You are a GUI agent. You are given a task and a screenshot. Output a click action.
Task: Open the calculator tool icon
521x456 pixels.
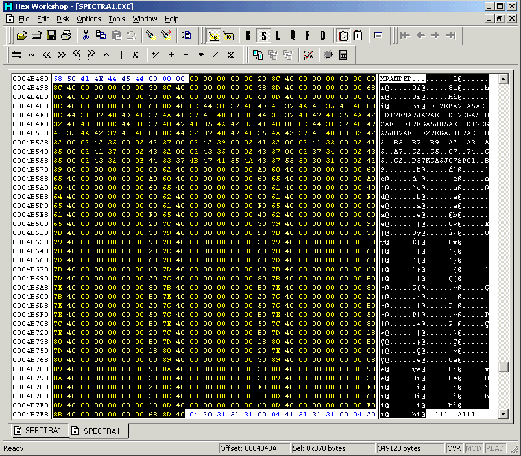[343, 54]
